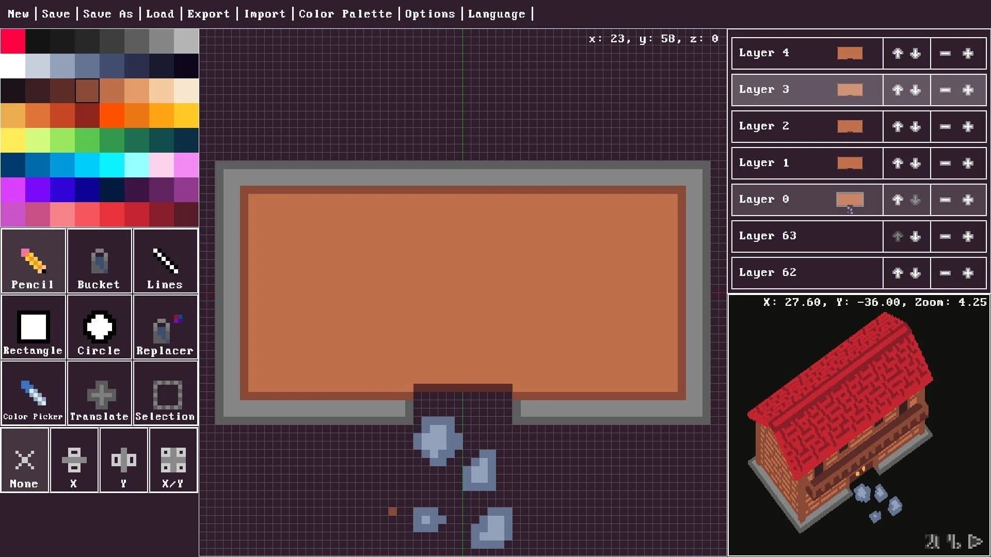
Task: Remove Layer 4 using its minus button
Action: [x=945, y=53]
